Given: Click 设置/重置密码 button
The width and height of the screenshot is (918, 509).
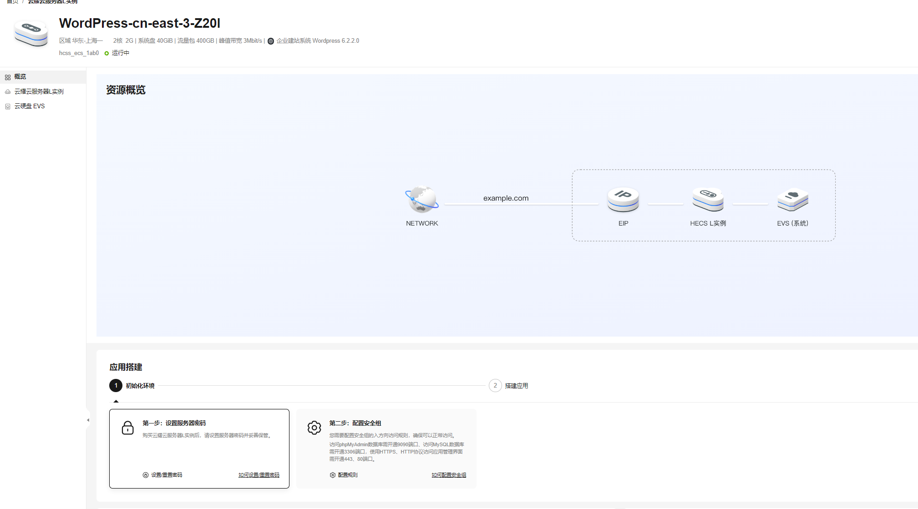Looking at the screenshot, I should (x=162, y=475).
